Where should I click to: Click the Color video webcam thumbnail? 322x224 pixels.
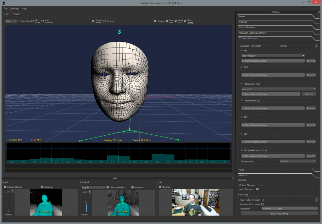click(196, 202)
